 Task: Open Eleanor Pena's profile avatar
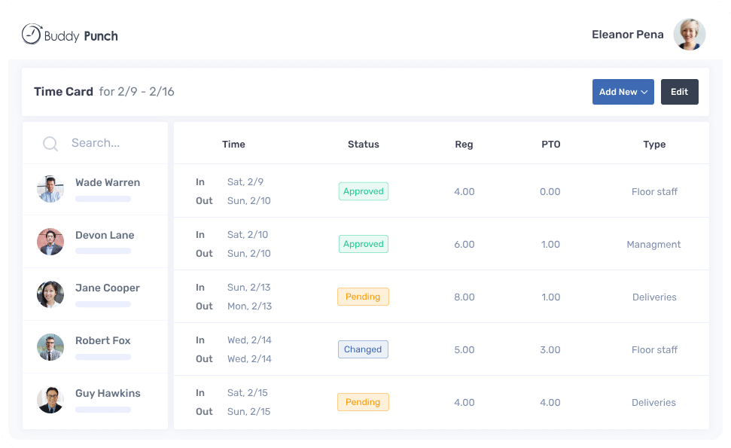689,35
